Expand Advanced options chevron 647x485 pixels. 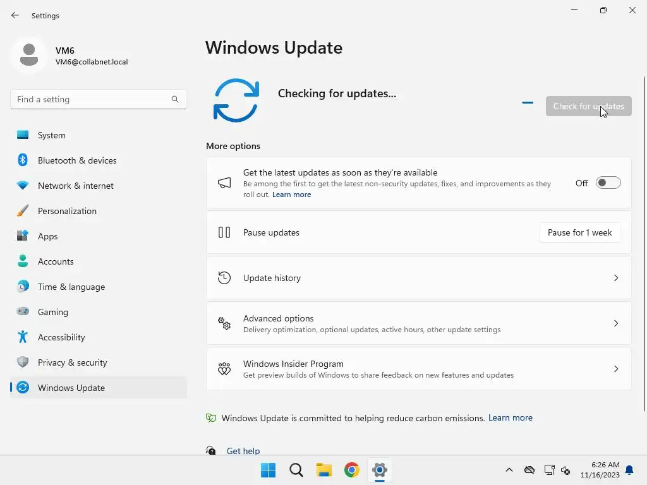(616, 323)
